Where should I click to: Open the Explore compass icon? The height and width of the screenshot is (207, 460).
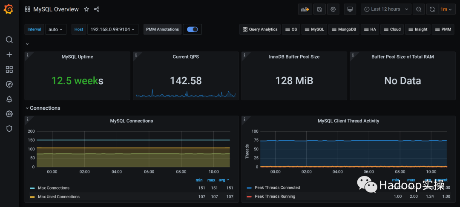(9, 84)
